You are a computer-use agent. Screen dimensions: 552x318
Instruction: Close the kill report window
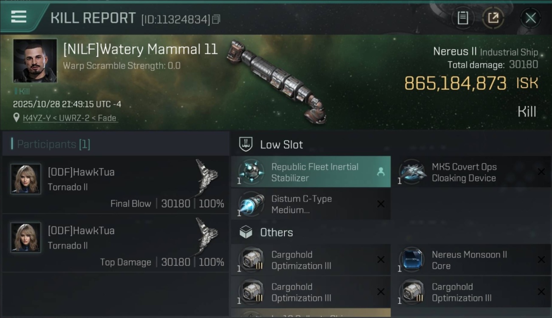point(530,18)
